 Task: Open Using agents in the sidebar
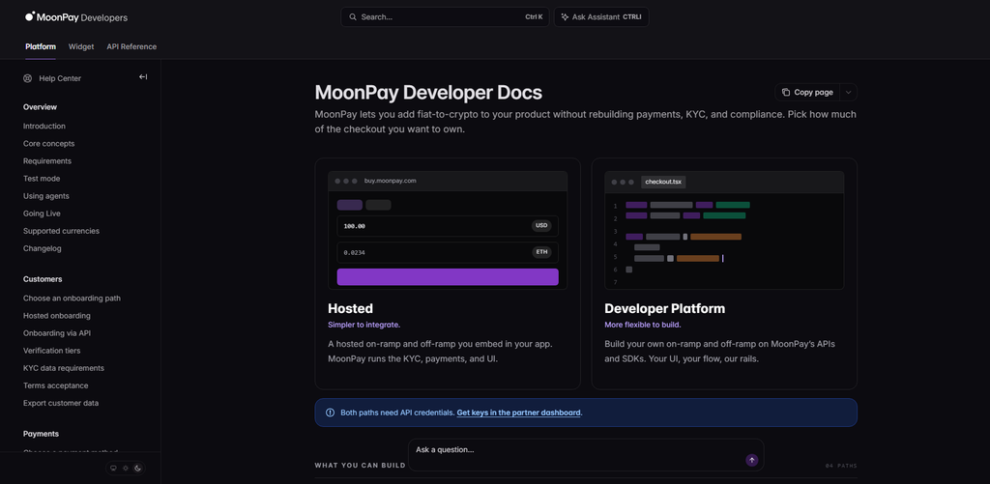point(46,196)
